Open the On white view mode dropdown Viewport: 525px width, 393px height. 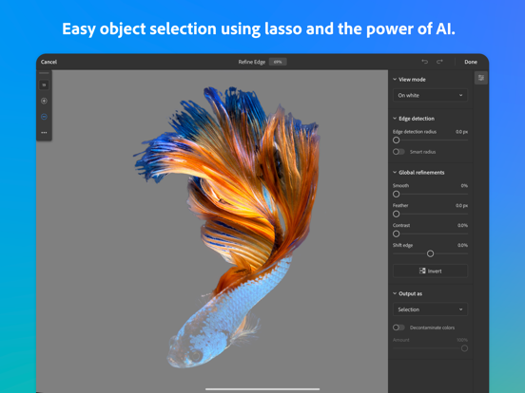click(x=430, y=95)
